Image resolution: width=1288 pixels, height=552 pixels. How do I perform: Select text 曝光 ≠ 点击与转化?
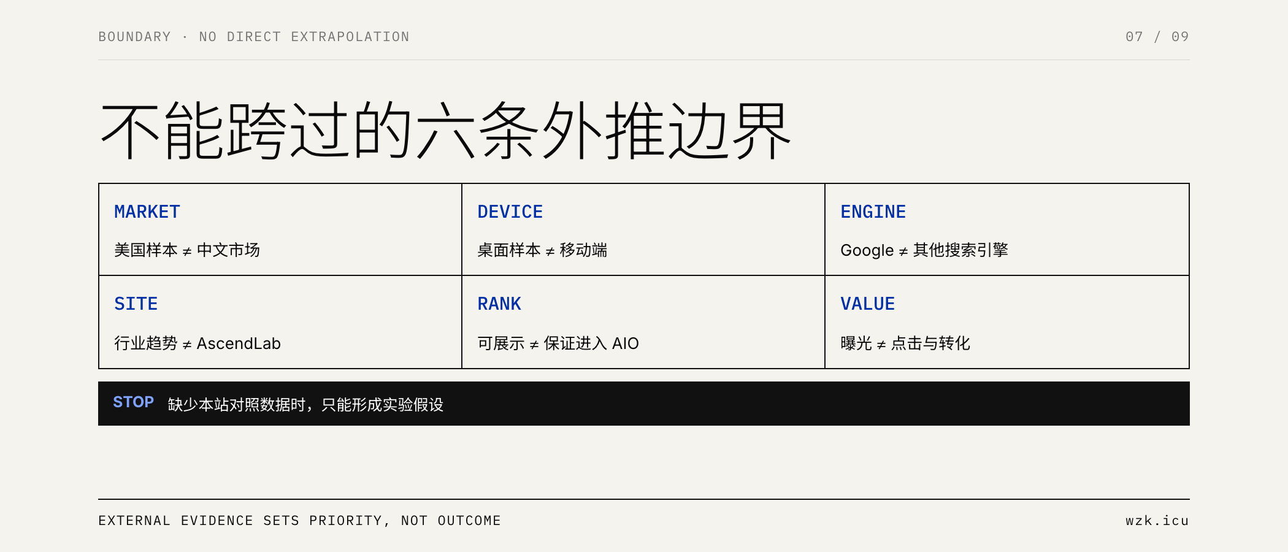click(905, 343)
